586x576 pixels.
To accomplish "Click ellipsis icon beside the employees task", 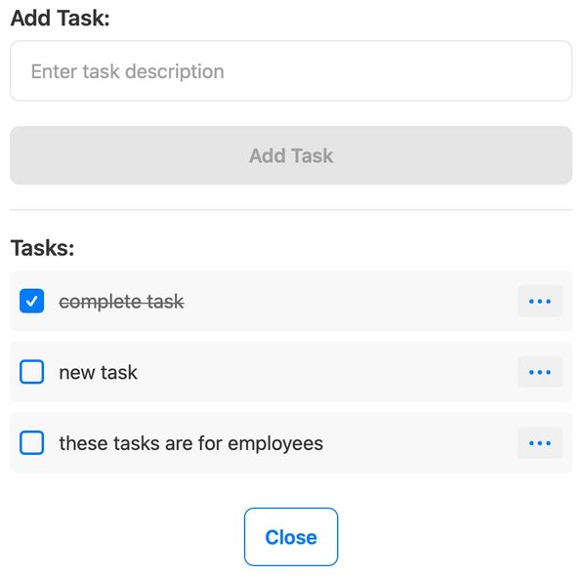I will click(539, 443).
